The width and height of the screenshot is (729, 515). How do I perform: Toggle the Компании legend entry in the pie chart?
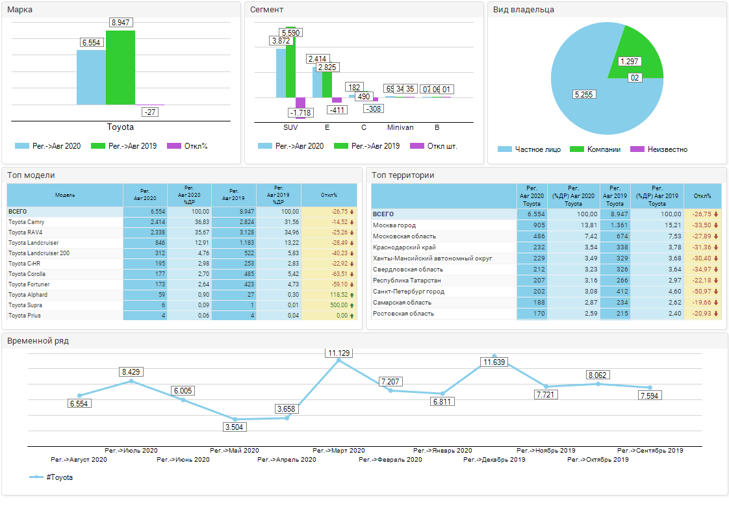click(595, 149)
